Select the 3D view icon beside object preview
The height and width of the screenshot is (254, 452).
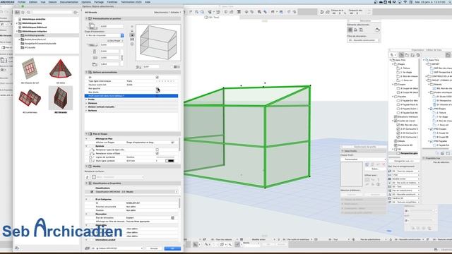tap(132, 35)
